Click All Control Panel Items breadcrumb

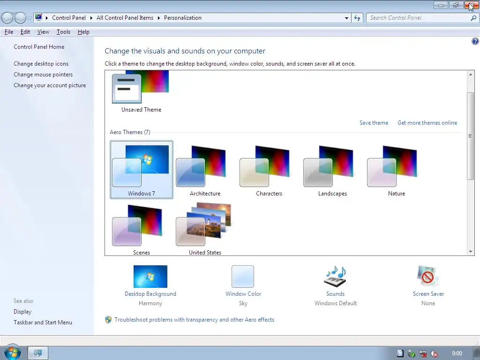pos(125,18)
